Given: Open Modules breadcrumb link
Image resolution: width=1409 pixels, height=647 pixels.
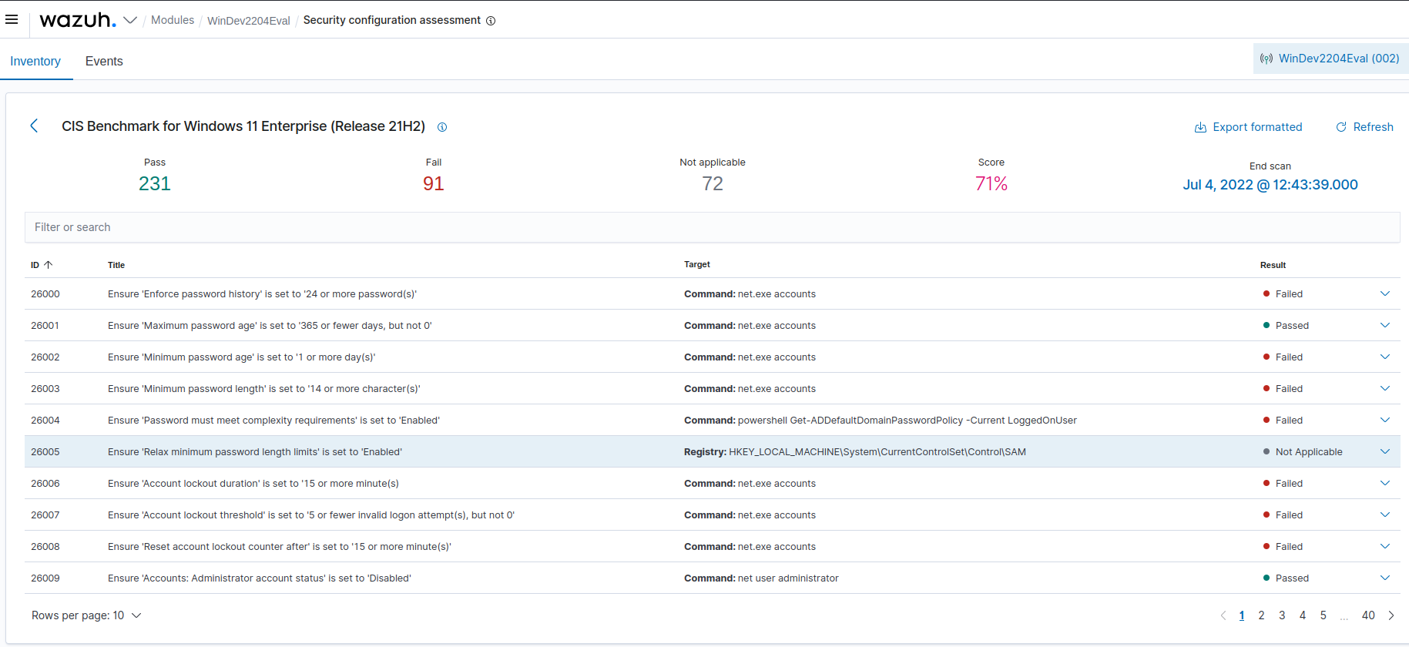Looking at the screenshot, I should click(x=173, y=20).
